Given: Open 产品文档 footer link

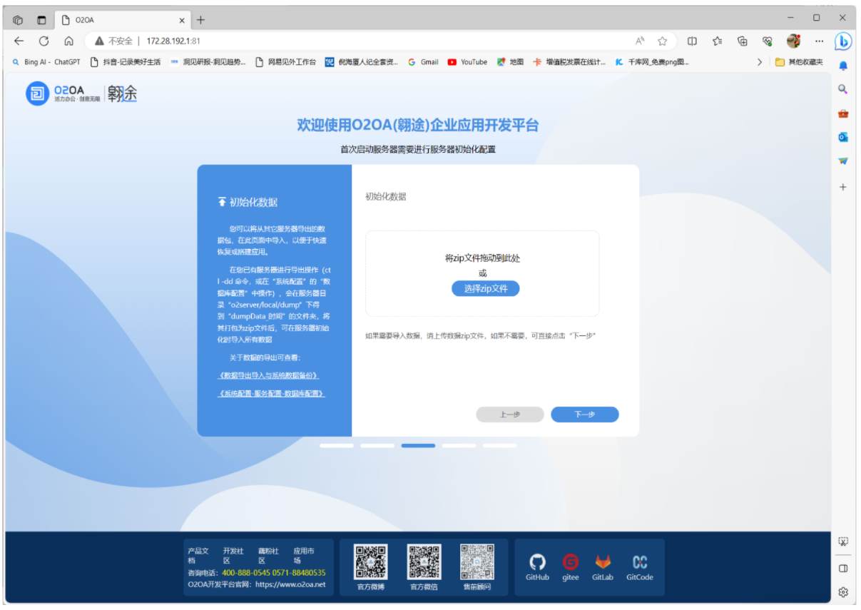Looking at the screenshot, I should coord(198,556).
